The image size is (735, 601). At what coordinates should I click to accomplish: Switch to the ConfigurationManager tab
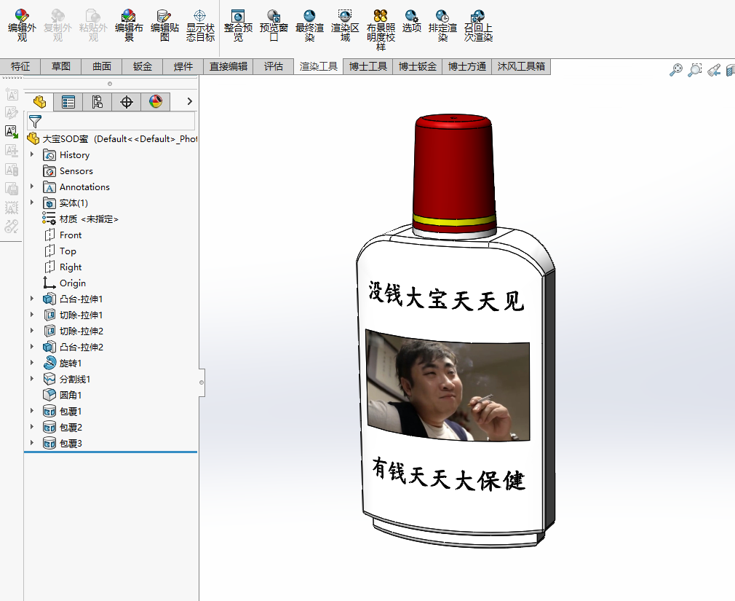[97, 102]
